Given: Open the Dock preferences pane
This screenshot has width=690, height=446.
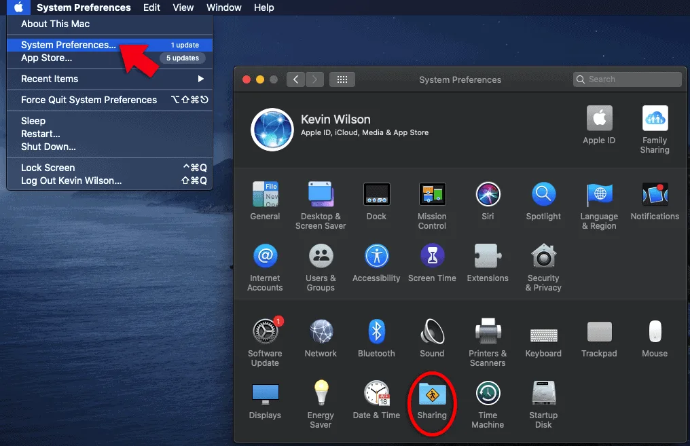Looking at the screenshot, I should 376,201.
